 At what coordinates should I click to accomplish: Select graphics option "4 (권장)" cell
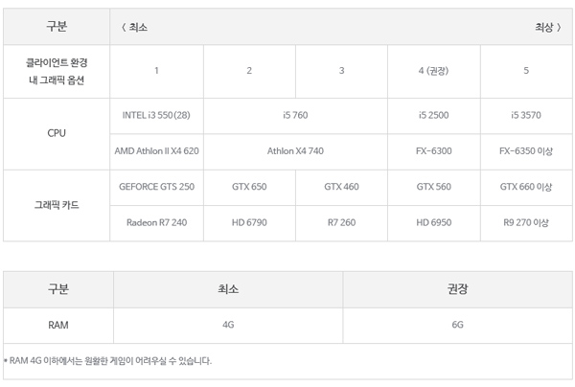click(433, 71)
